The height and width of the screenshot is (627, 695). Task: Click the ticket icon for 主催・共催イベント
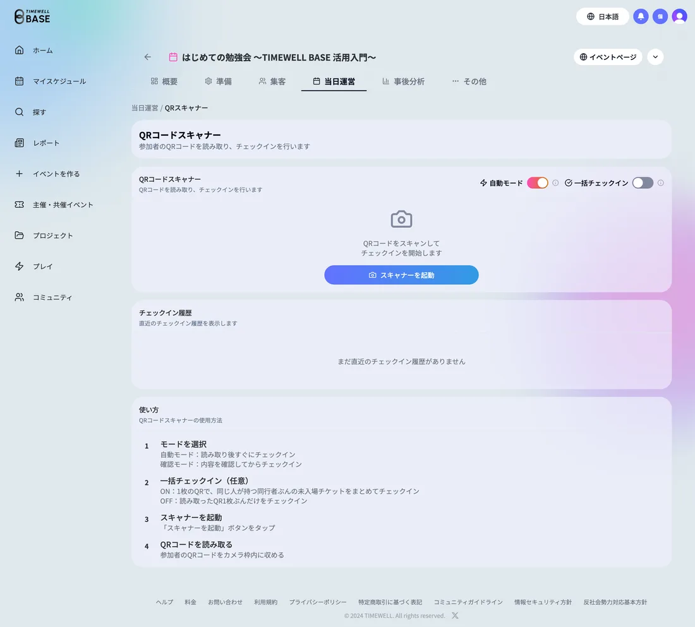(19, 205)
